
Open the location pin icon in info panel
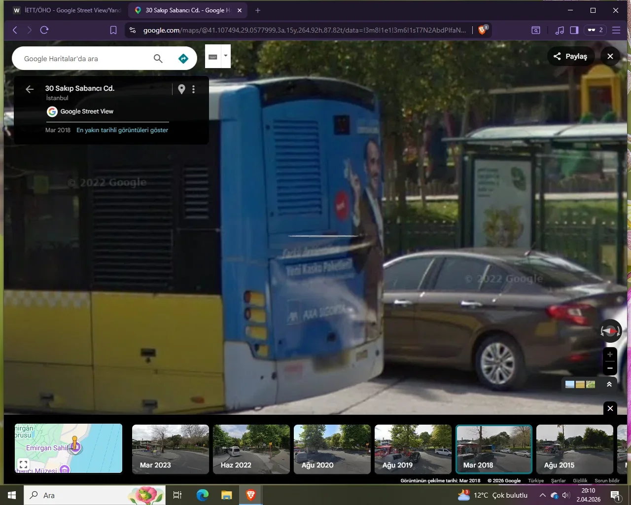coord(181,89)
